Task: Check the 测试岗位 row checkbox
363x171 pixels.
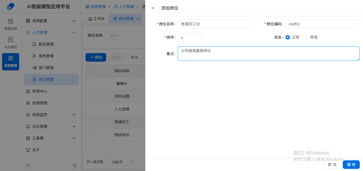Action: (x=92, y=135)
